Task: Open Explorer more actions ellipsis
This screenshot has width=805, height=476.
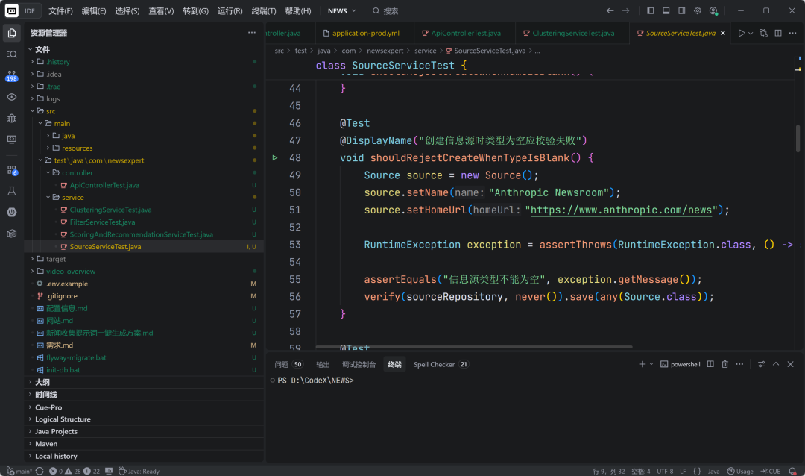Action: [x=252, y=32]
